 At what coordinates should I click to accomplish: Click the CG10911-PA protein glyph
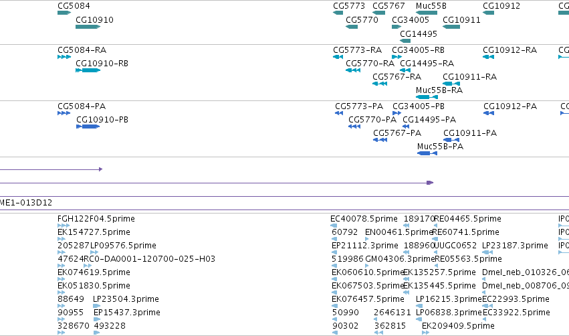tap(451, 140)
